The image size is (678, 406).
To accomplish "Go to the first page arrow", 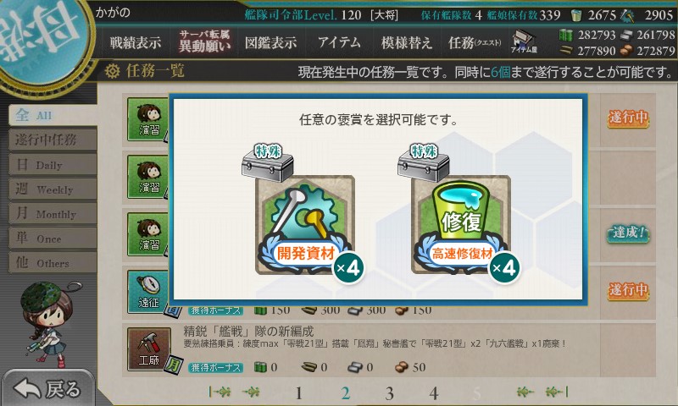I will 220,392.
